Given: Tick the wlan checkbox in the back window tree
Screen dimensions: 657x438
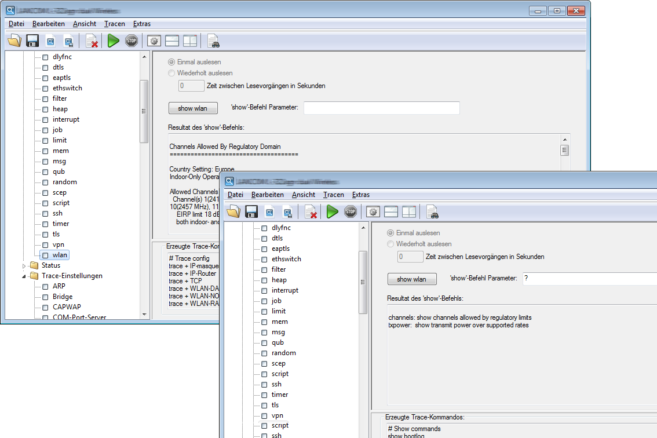Looking at the screenshot, I should point(45,255).
